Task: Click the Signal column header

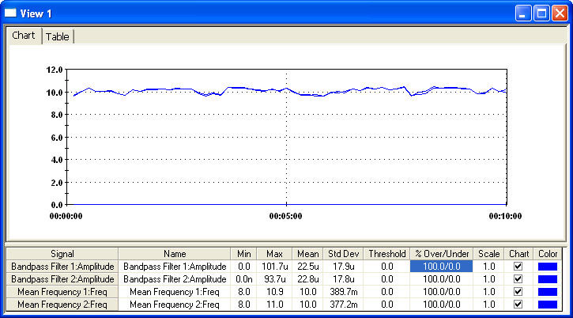Action: 62,254
